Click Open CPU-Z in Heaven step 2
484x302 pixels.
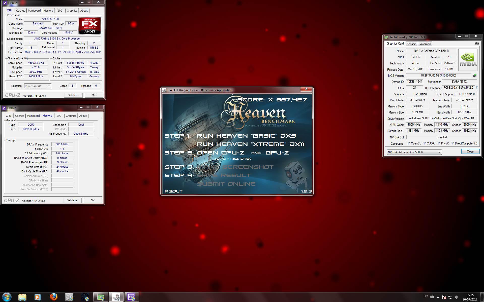[221, 153]
